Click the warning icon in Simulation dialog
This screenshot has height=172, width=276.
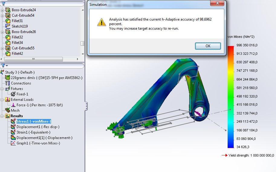click(102, 22)
